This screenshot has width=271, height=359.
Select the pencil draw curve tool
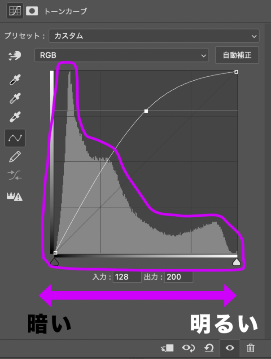click(15, 157)
